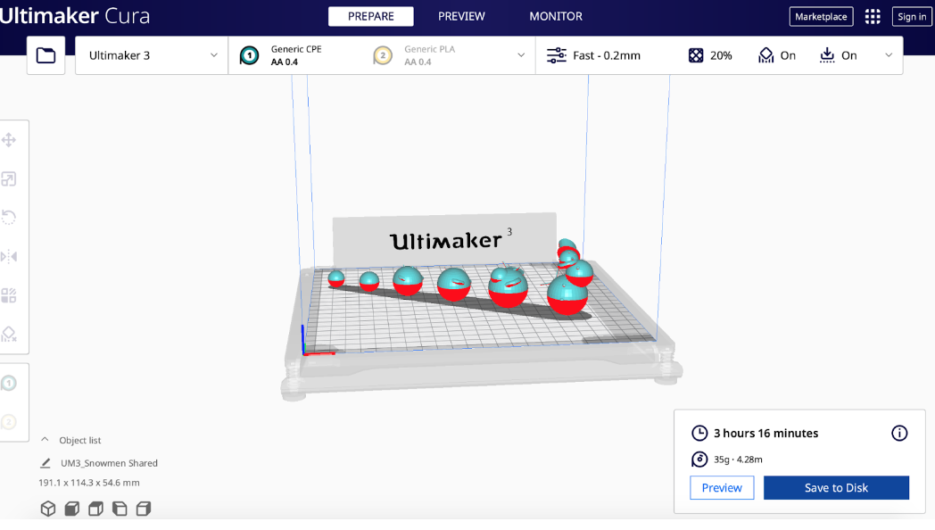The width and height of the screenshot is (935, 530).
Task: Select the Move tool in left toolbar
Action: [x=9, y=141]
